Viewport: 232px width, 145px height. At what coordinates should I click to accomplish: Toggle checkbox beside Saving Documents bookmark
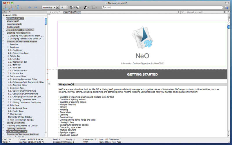pyautogui.click(x=3, y=122)
